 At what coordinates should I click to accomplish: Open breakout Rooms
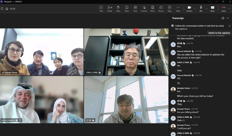[161, 9]
